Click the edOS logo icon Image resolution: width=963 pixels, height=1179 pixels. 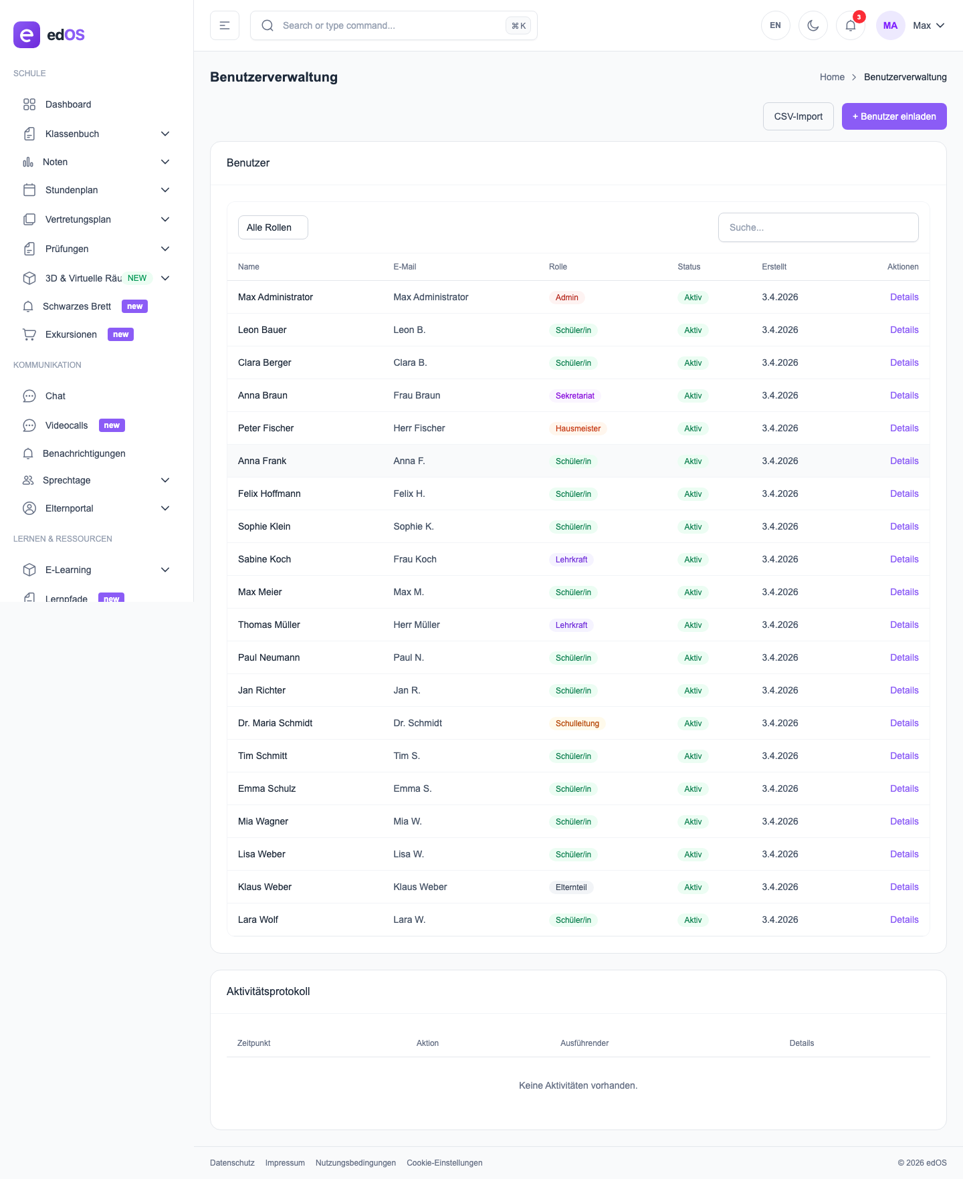pyautogui.click(x=27, y=35)
